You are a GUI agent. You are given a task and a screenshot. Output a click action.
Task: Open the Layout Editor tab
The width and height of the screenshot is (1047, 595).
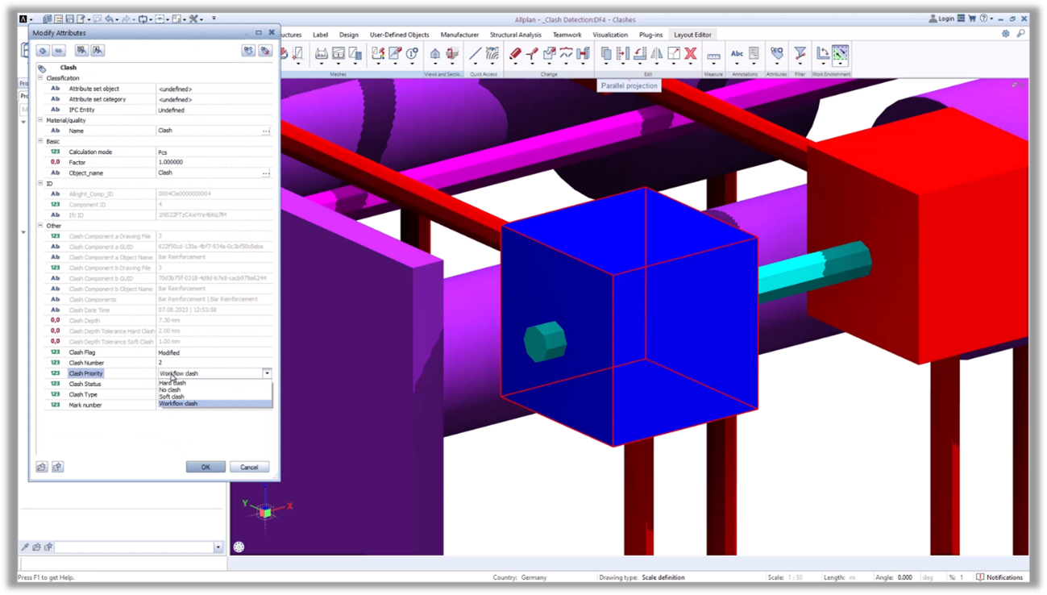692,35
